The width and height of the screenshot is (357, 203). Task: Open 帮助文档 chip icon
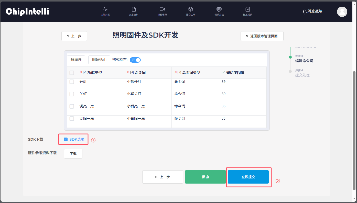219,9
